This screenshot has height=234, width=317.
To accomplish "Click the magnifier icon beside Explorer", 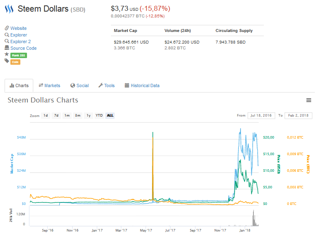I will [x=7, y=35].
